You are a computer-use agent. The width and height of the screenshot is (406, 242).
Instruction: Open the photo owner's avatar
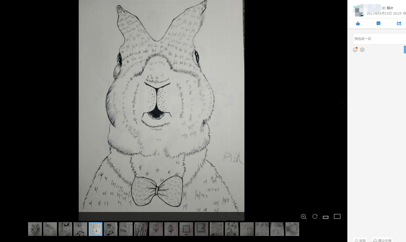pos(358,11)
